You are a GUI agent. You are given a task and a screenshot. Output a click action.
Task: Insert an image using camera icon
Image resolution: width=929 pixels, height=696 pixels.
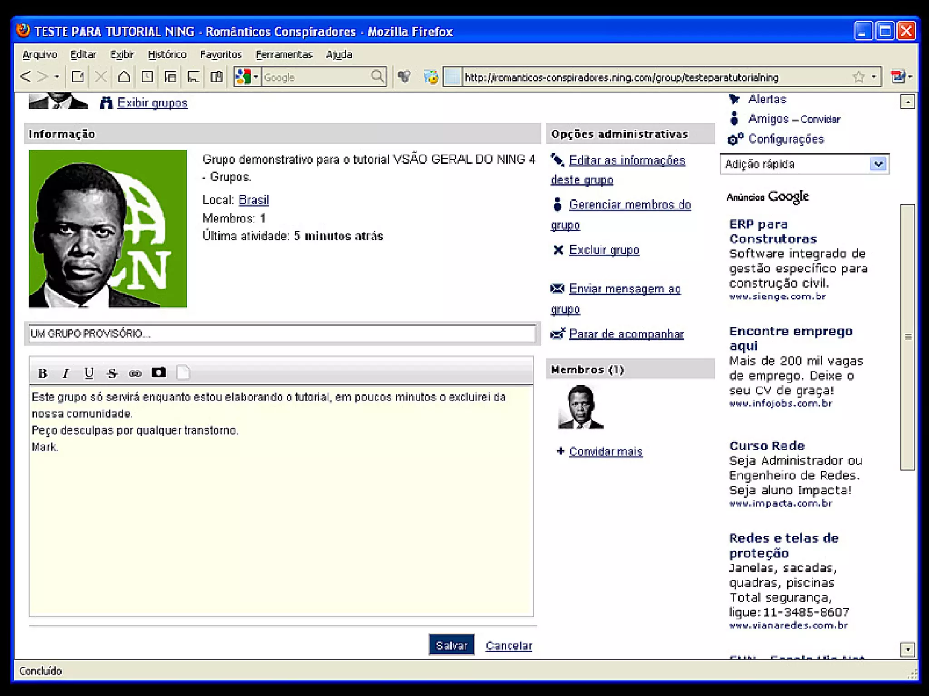point(158,372)
